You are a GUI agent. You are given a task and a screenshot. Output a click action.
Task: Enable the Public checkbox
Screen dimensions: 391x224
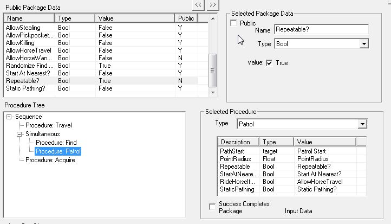(x=233, y=23)
